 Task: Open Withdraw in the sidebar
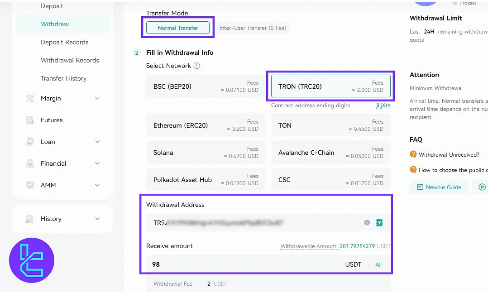[62, 24]
